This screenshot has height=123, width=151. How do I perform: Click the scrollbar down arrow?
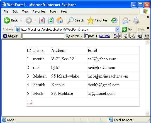point(147,114)
